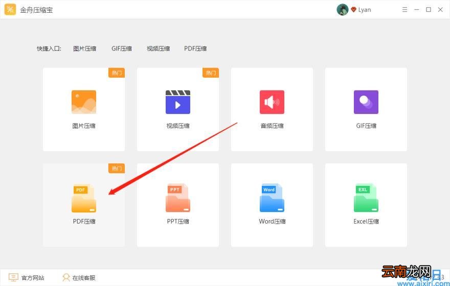450x286 pixels.
Task: Click the 金舟压缩宝 app logo
Action: tap(10, 10)
